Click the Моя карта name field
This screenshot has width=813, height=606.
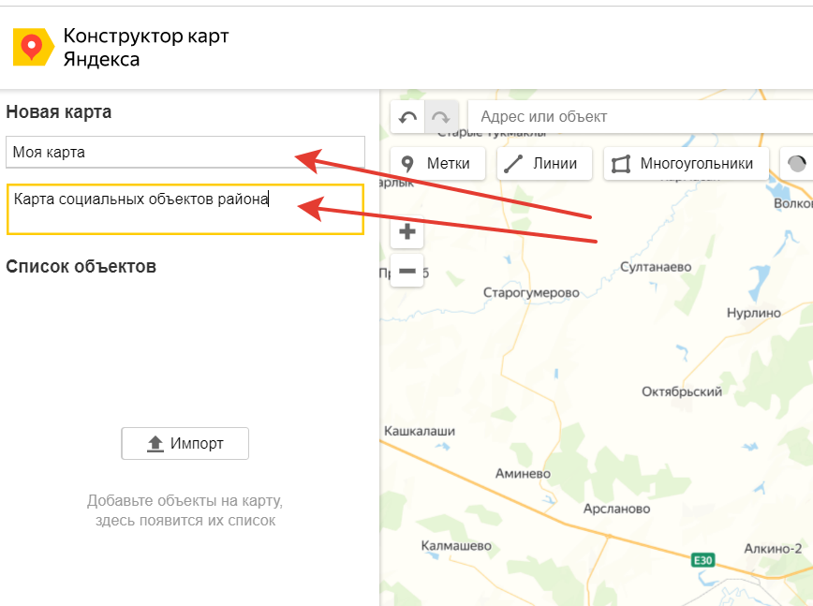[185, 152]
